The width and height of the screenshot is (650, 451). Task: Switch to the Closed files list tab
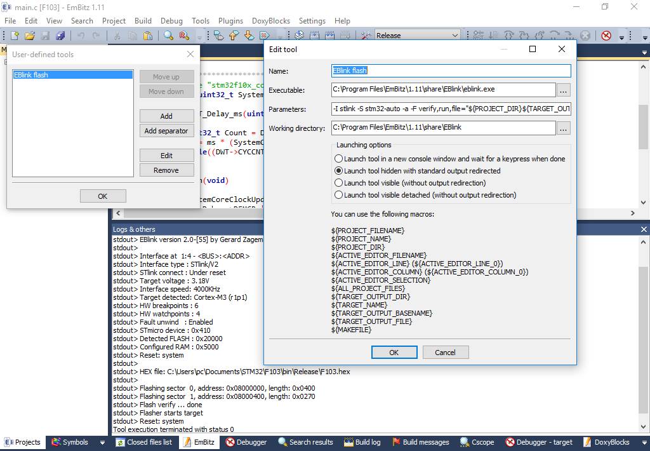coord(144,442)
